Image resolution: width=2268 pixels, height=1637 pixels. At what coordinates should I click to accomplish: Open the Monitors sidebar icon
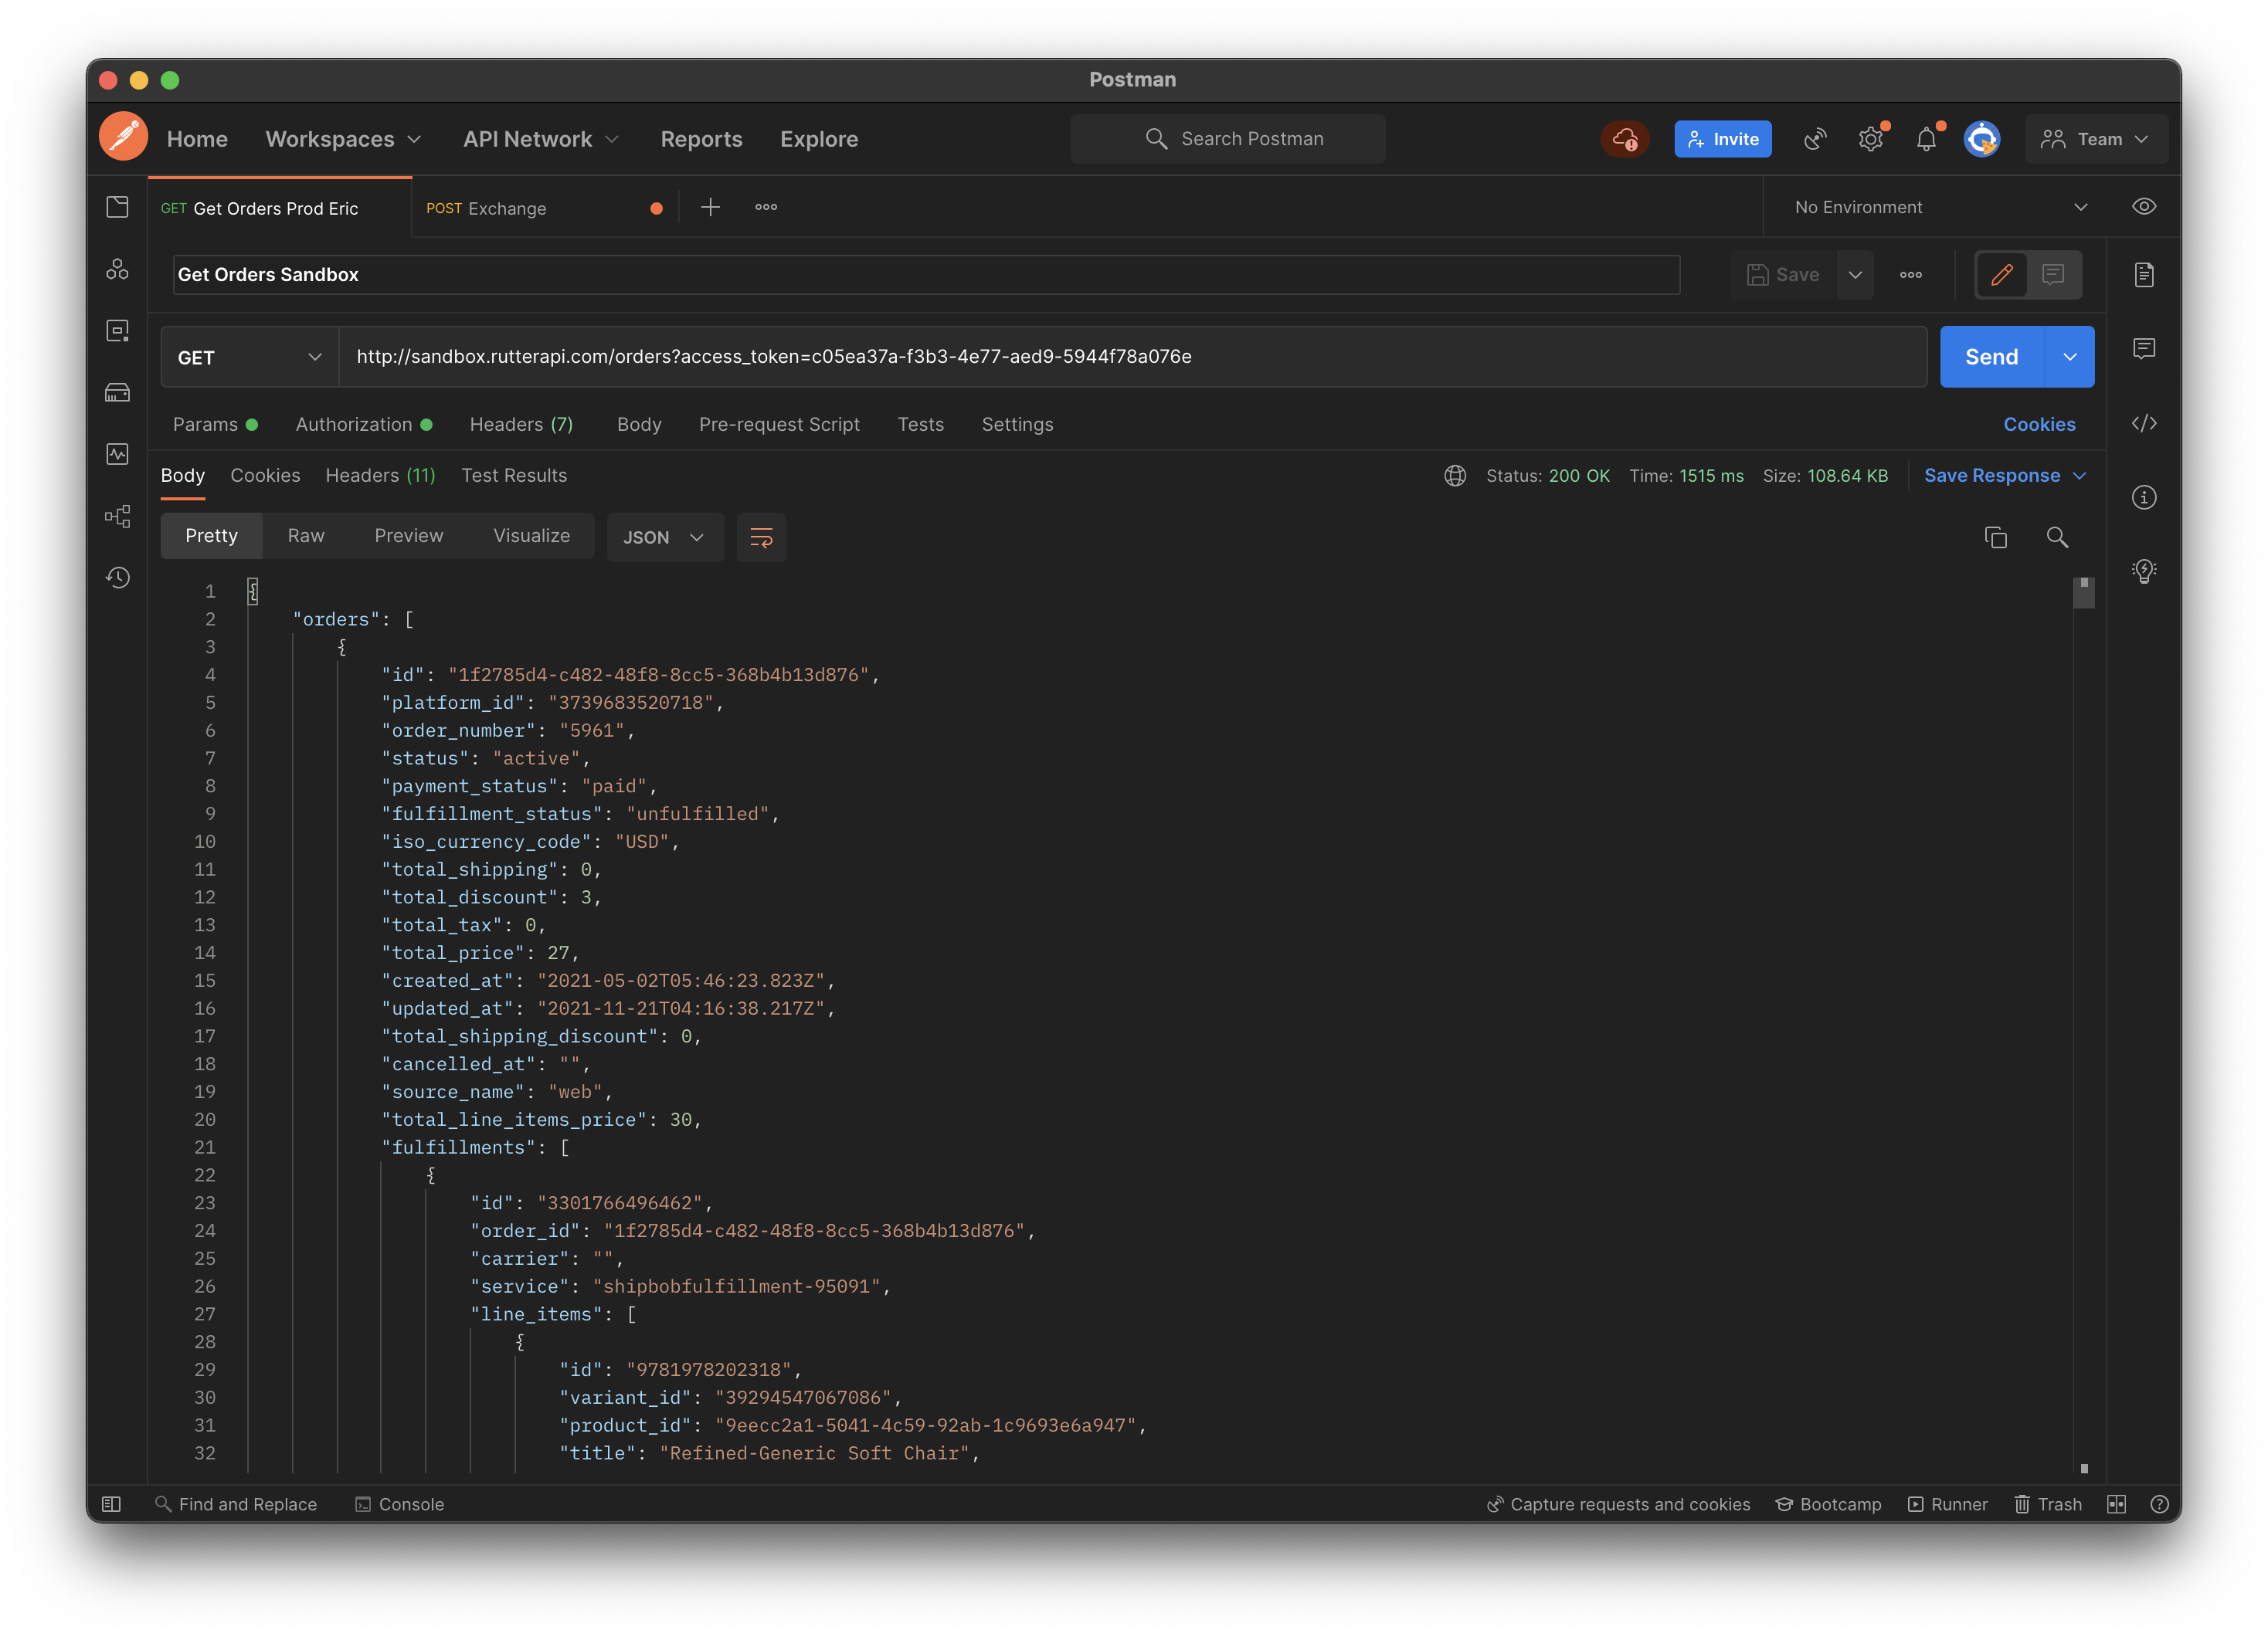[118, 454]
